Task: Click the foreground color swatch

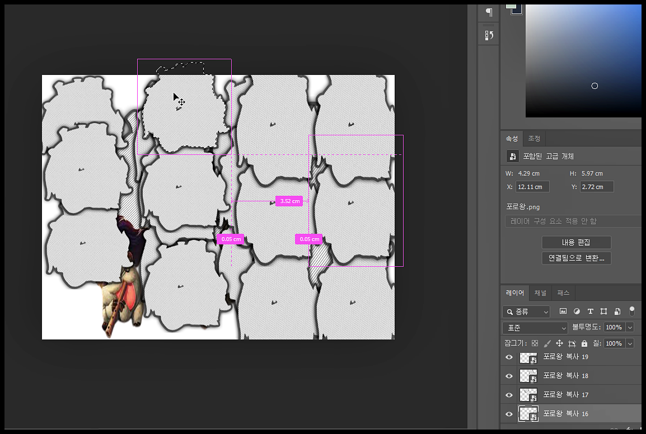Action: point(511,6)
